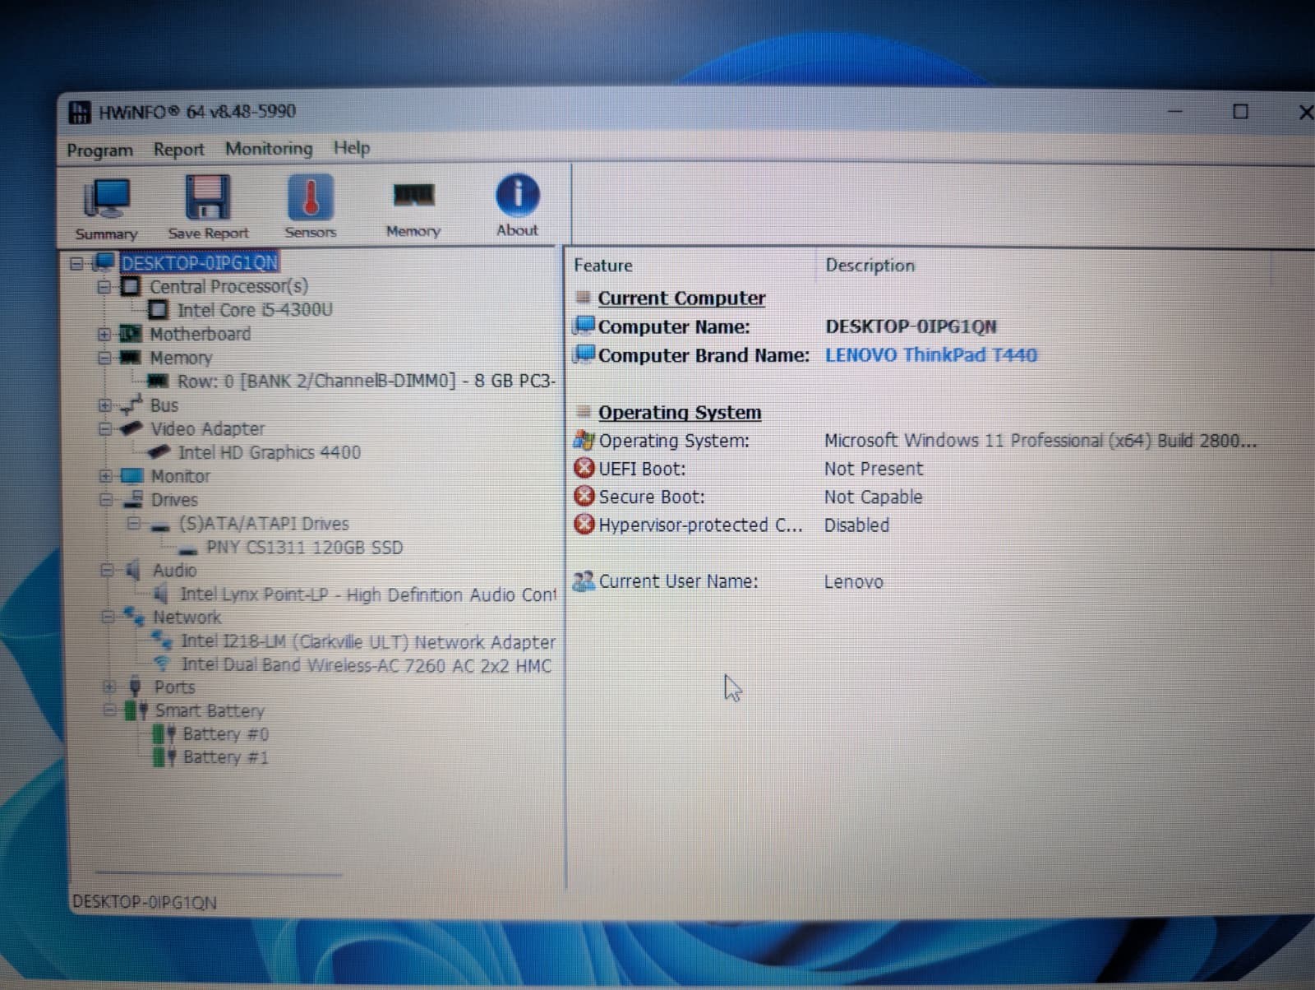Screen dimensions: 1315x990
Task: Click the HWiNFO title bar app icon
Action: click(80, 113)
